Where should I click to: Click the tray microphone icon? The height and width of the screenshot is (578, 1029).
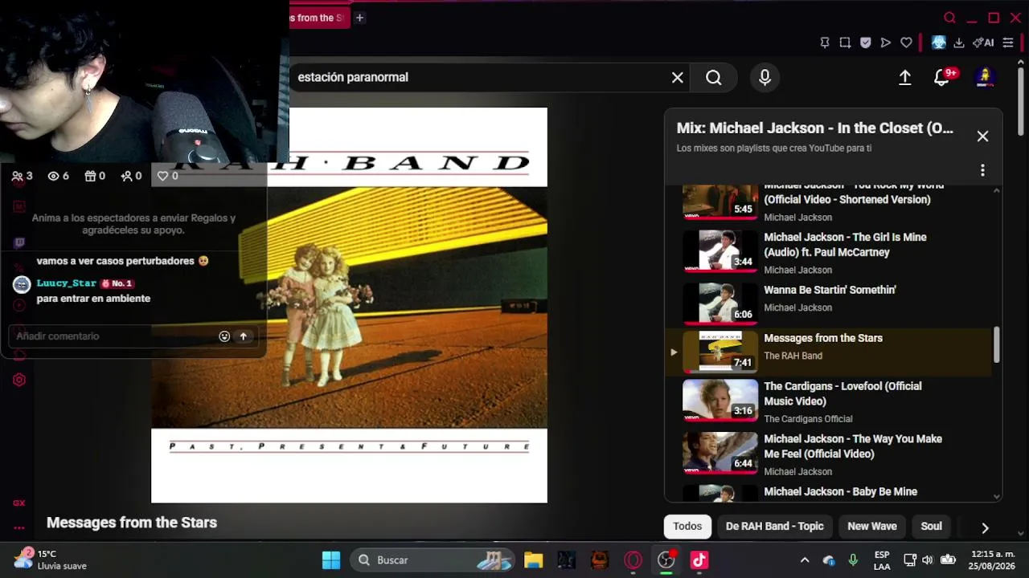(853, 560)
